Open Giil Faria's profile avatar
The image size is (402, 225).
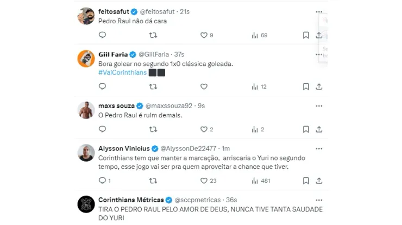tap(86, 58)
